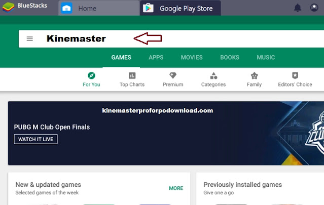Click the 'Previously installed games' heading
Screen dimensions: 324x205
242,185
